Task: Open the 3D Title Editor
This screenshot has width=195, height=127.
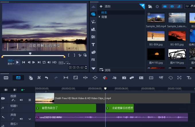Action: tap(189, 78)
